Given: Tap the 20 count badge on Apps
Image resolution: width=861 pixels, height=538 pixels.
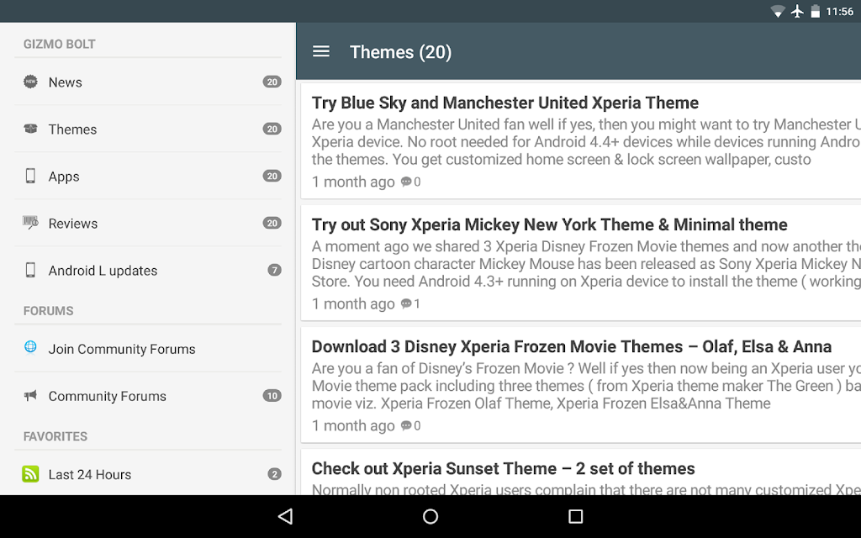Looking at the screenshot, I should tap(272, 177).
